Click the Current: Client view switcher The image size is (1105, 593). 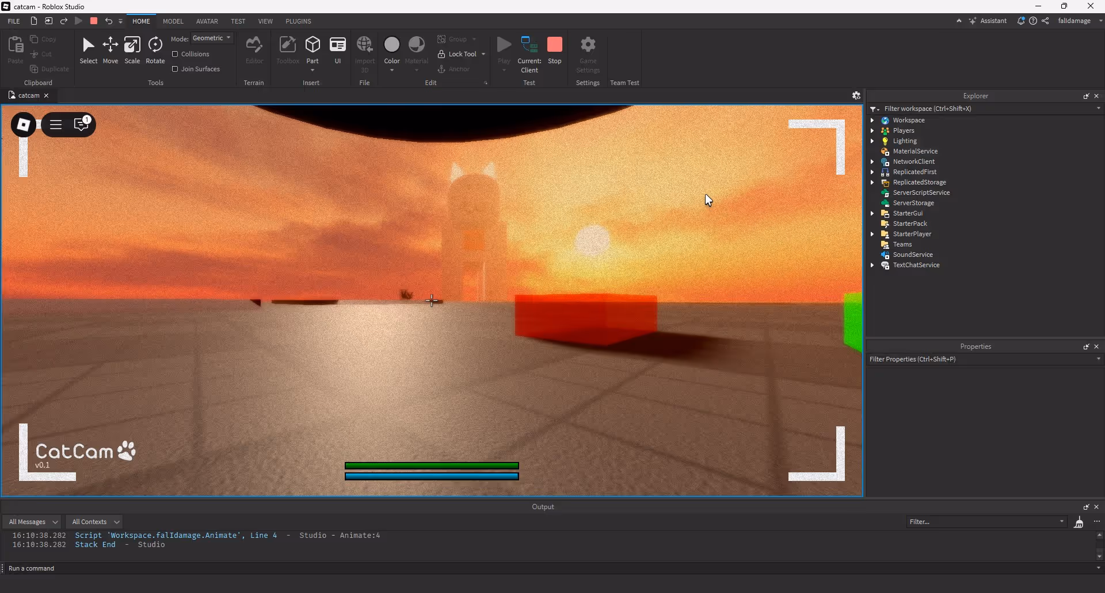529,55
